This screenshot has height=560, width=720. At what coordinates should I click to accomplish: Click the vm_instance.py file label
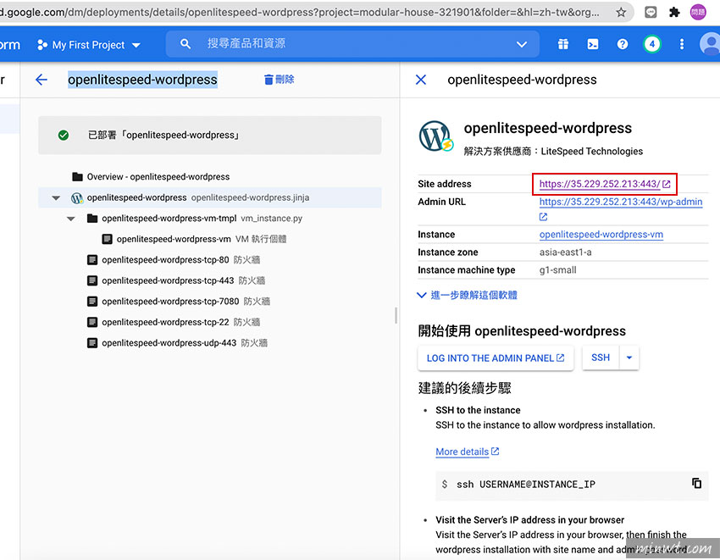(x=271, y=219)
